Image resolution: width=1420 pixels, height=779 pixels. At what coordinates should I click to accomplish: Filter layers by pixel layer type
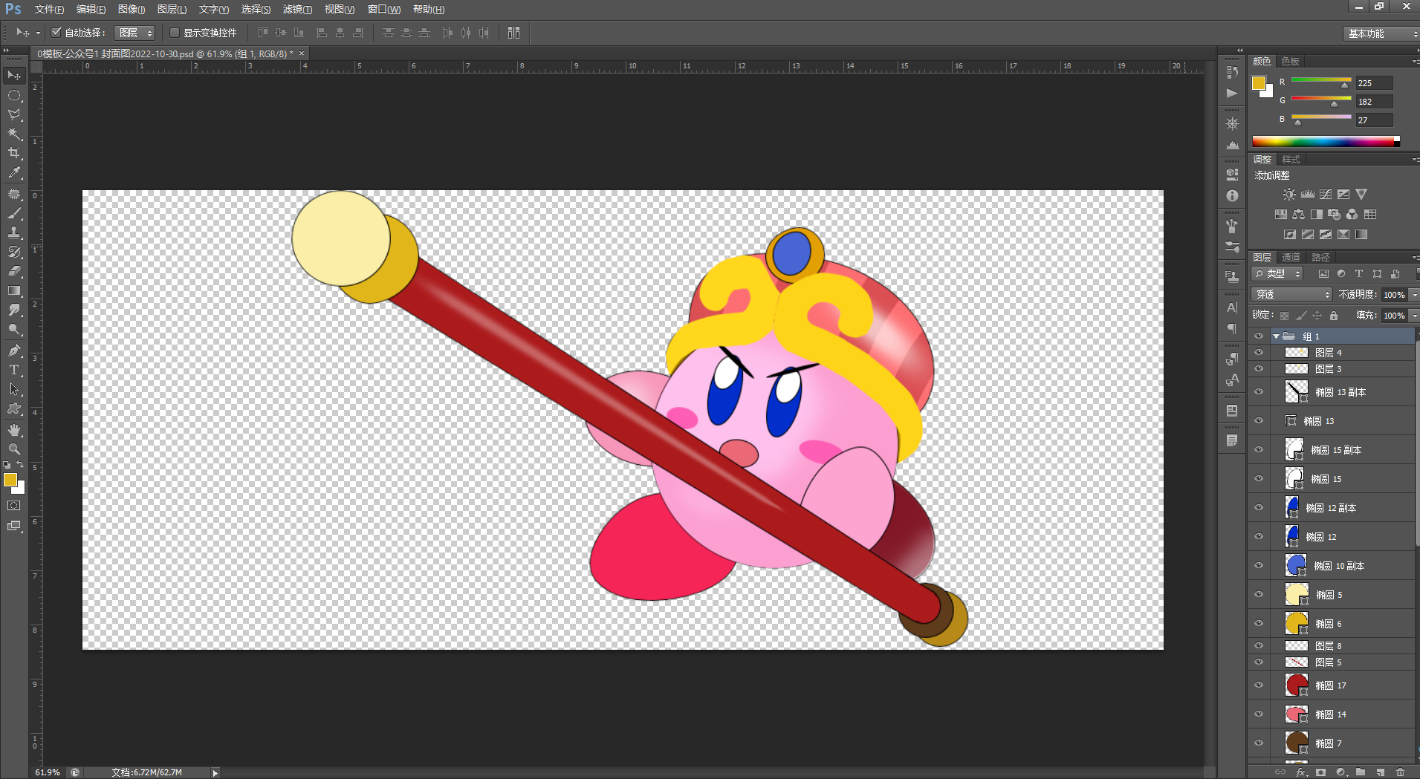click(x=1323, y=274)
